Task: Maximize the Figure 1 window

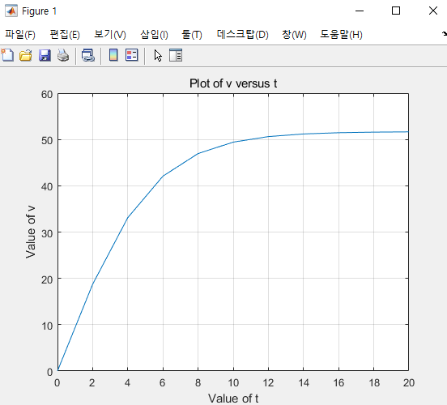Action: coord(396,11)
